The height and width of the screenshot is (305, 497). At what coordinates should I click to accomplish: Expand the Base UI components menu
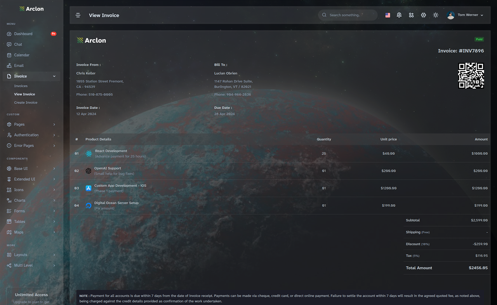[x=31, y=169]
